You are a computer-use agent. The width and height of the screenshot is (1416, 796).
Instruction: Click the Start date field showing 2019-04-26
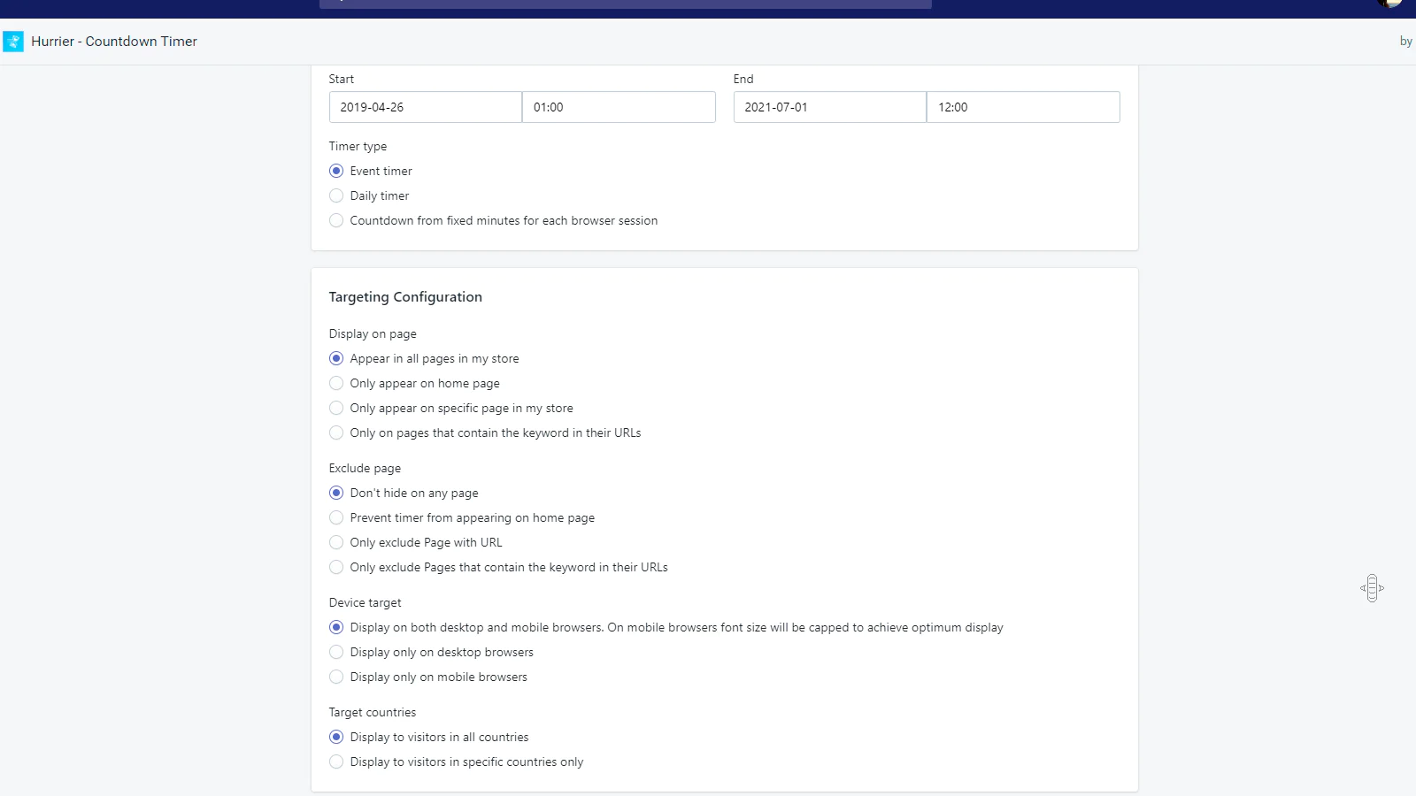425,107
